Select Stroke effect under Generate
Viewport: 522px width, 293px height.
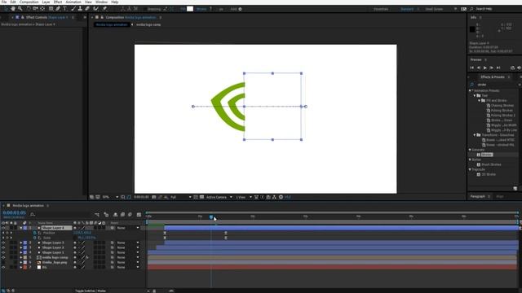[x=487, y=155]
